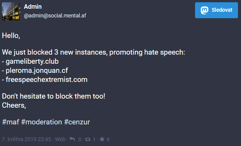
Task: Click the reply arrow icon
Action: (72, 139)
